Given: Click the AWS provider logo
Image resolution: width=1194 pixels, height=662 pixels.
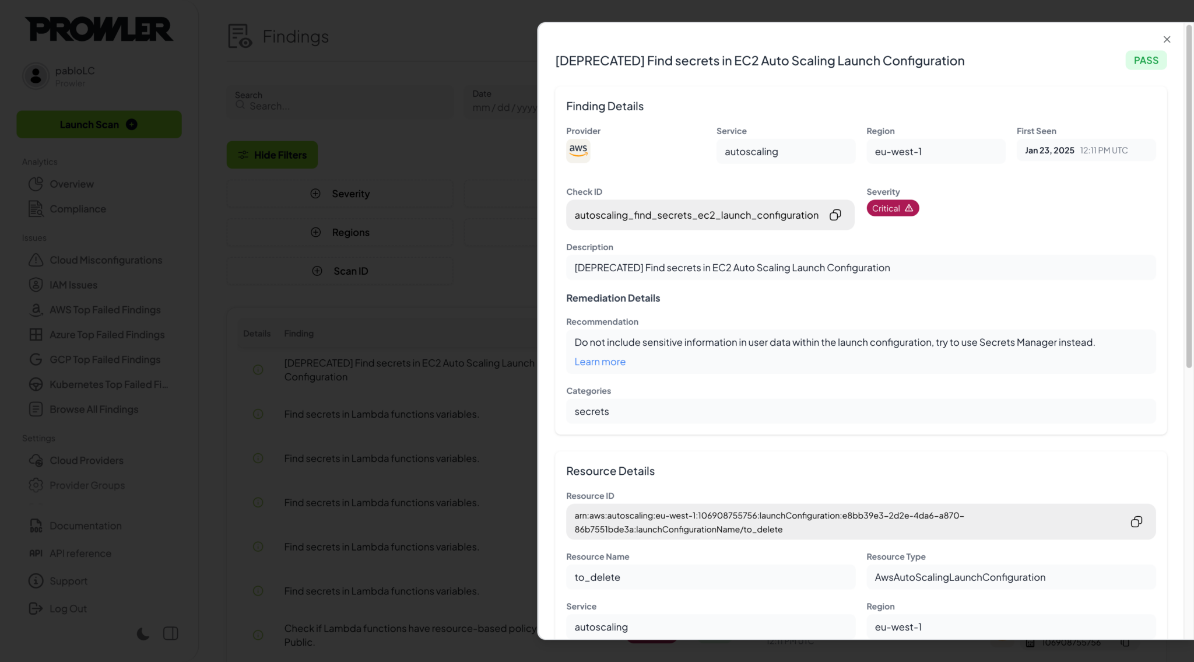Looking at the screenshot, I should pyautogui.click(x=578, y=150).
